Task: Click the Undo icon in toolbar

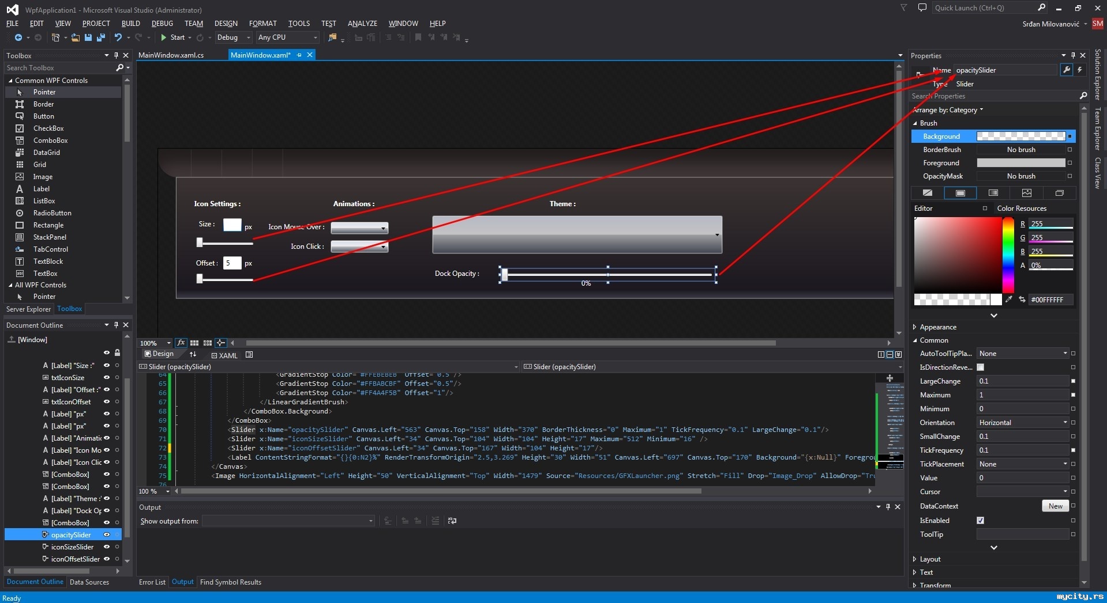Action: pos(118,37)
